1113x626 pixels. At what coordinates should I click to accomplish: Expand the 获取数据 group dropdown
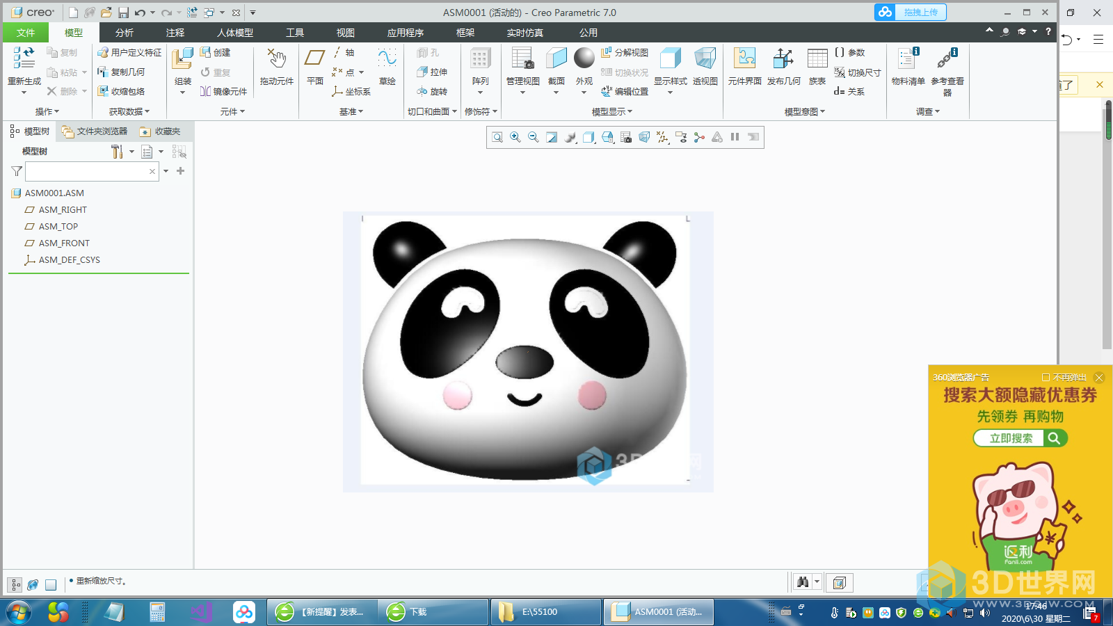tap(129, 111)
